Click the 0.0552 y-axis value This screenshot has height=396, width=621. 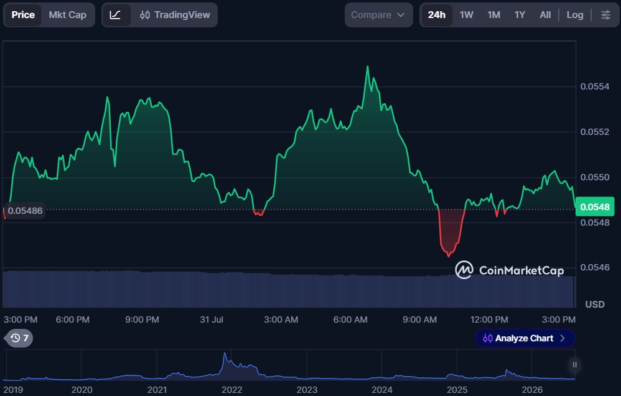point(595,132)
